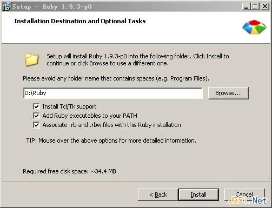Start the installation with the Install button

click(198, 194)
